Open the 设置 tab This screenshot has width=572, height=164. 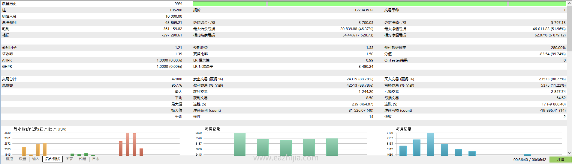[x=23, y=159]
